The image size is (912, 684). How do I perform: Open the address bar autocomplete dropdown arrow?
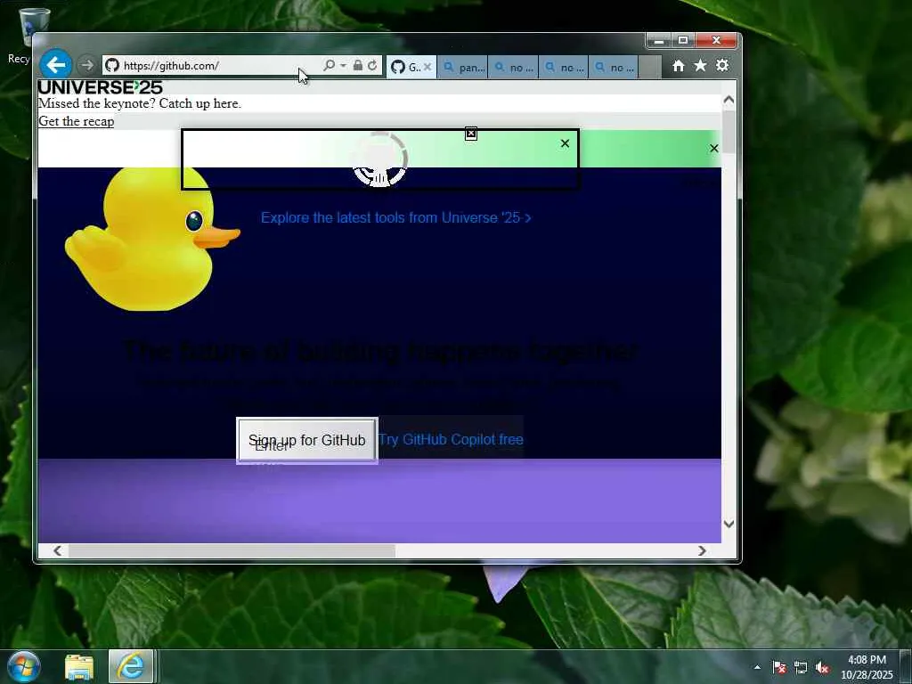click(x=343, y=65)
